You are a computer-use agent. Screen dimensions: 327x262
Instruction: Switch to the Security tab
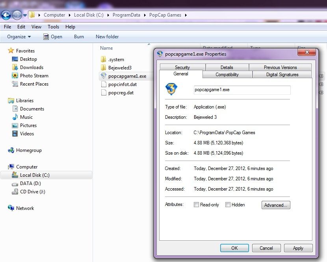coord(182,67)
